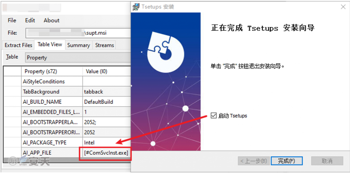Click the 完成(F) finish button
350x173 pixels.
[x=287, y=161]
